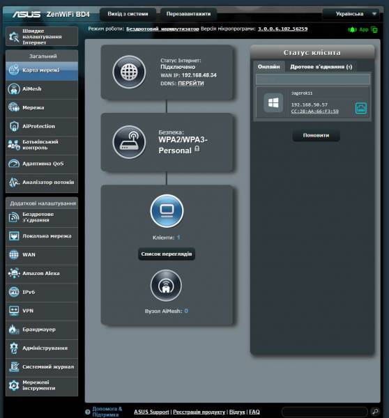This screenshot has width=389, height=418.
Task: Open the AiMesh menu item
Action: click(x=42, y=88)
